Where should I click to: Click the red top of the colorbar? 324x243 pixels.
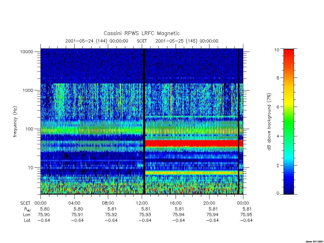289,56
